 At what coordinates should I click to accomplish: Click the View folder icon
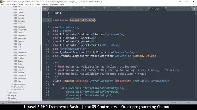click(16, 81)
